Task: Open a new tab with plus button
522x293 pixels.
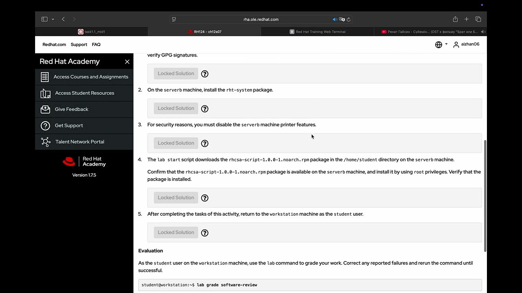Action: [467, 19]
